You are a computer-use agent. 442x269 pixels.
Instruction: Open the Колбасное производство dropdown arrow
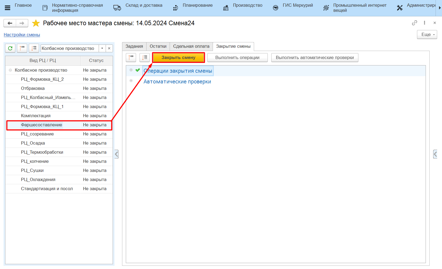[x=102, y=48]
